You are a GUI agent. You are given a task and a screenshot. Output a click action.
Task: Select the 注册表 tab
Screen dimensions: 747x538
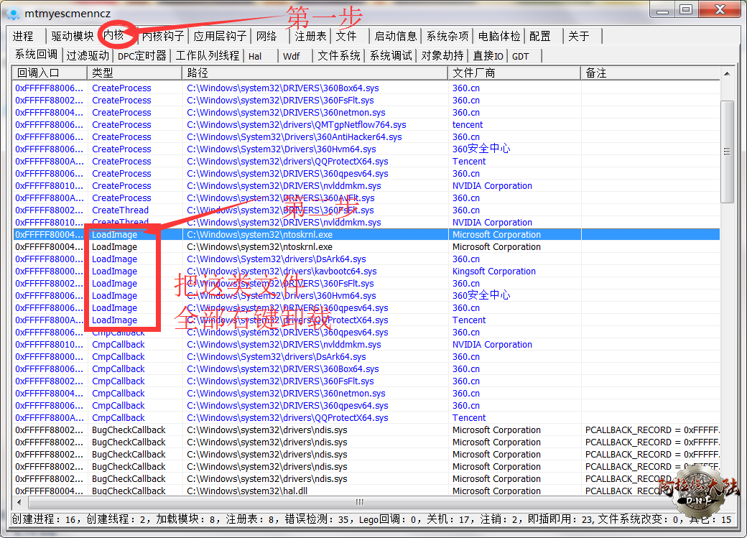(x=311, y=36)
